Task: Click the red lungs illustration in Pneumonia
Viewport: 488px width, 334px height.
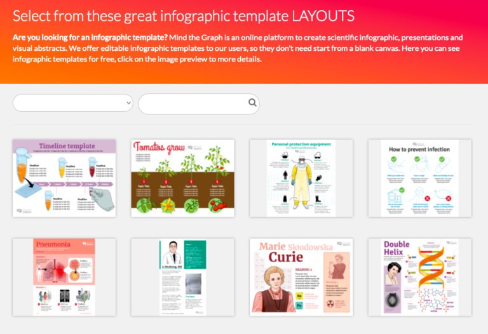Action: 65,271
